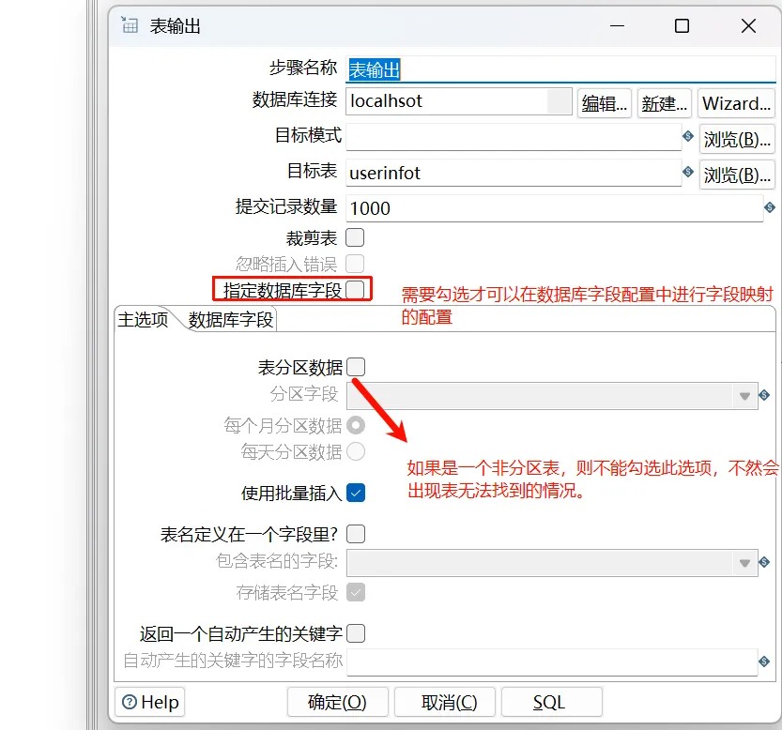This screenshot has height=730, width=782.
Task: Open the 分区字段 dropdown arrow
Action: coord(745,395)
